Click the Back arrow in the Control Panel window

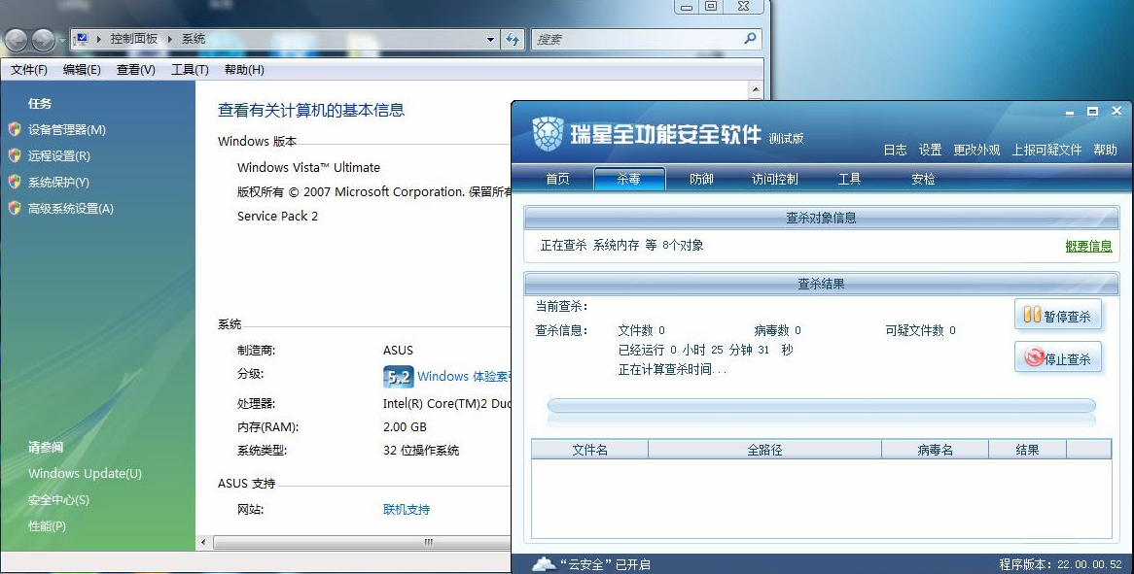pyautogui.click(x=16, y=40)
